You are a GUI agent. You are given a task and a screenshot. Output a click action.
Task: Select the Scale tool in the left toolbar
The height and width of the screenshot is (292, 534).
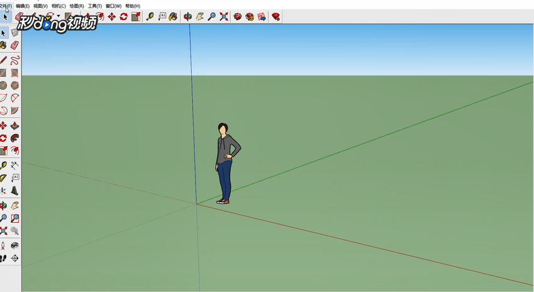pos(3,150)
